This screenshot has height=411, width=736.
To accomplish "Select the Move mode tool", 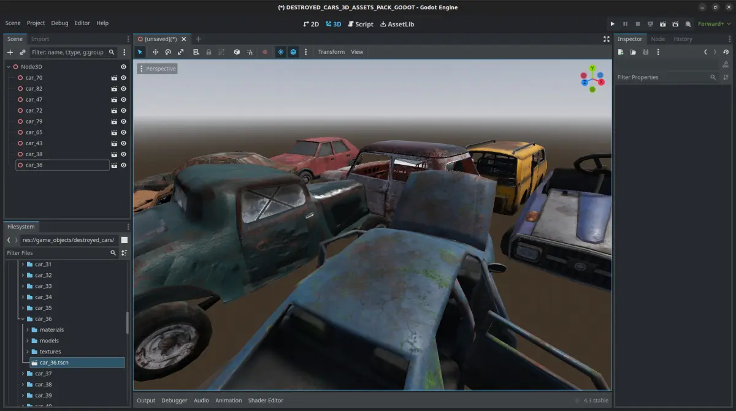I will 155,52.
